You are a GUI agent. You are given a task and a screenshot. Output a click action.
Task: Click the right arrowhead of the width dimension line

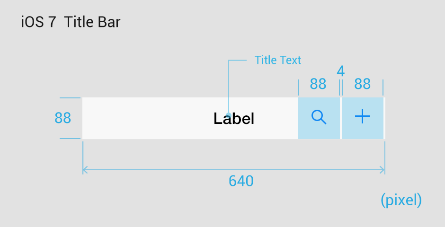coord(382,170)
